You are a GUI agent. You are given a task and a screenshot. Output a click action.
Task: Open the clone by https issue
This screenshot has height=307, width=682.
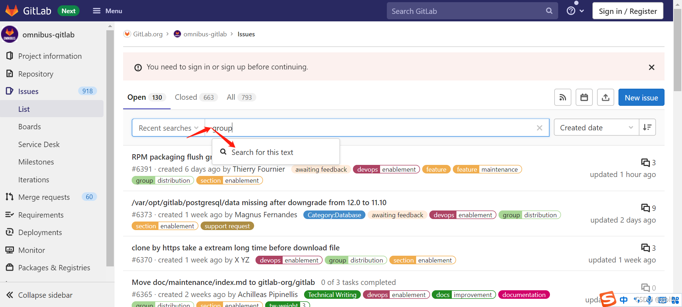click(x=236, y=248)
